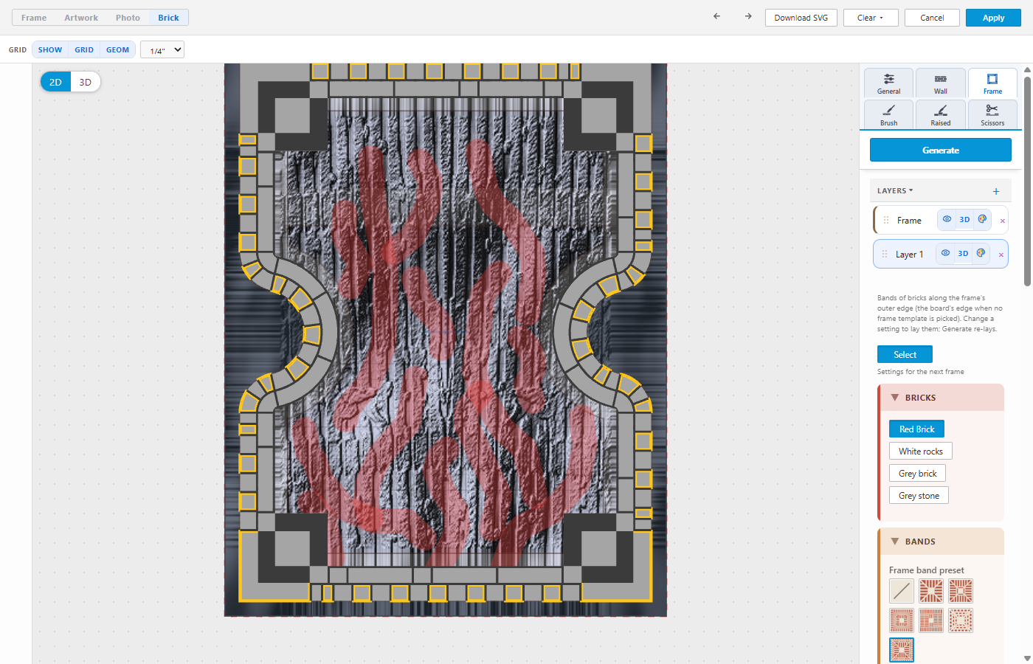The image size is (1033, 664).
Task: Toggle the GRID snap option
Action: click(84, 49)
